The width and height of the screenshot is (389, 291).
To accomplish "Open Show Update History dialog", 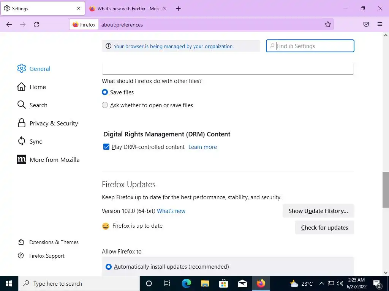I will [318, 211].
